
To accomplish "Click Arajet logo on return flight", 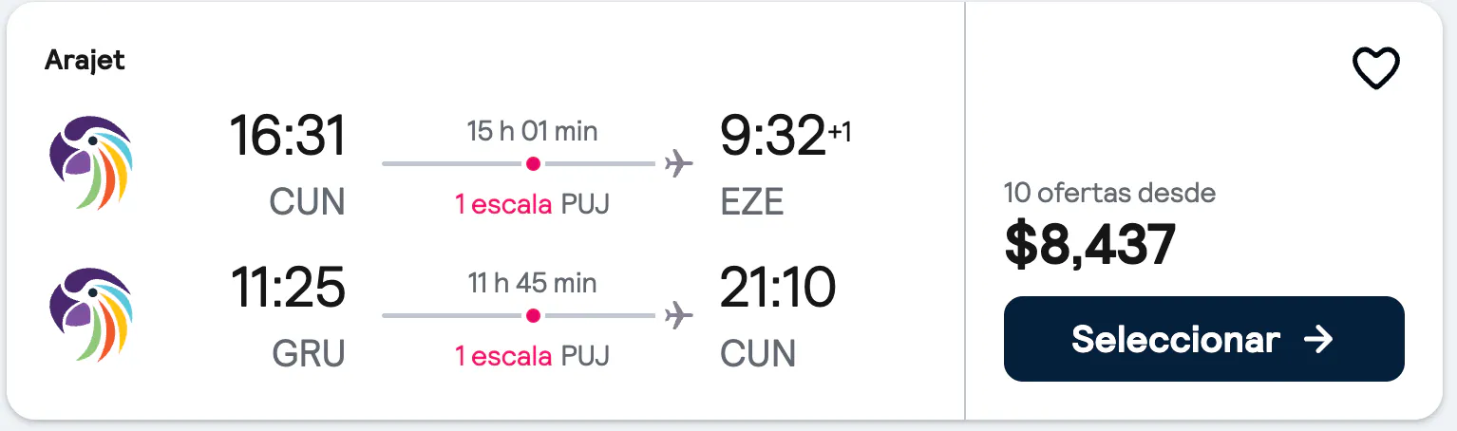I will tap(91, 314).
